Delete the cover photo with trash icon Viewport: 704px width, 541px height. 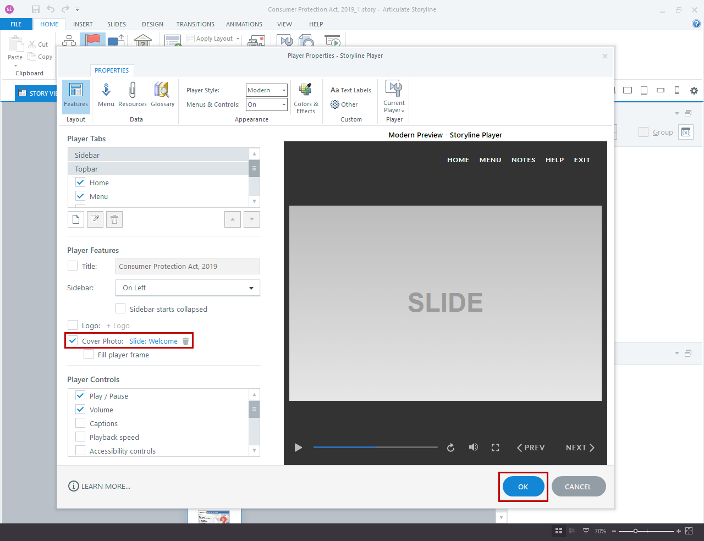tap(186, 341)
